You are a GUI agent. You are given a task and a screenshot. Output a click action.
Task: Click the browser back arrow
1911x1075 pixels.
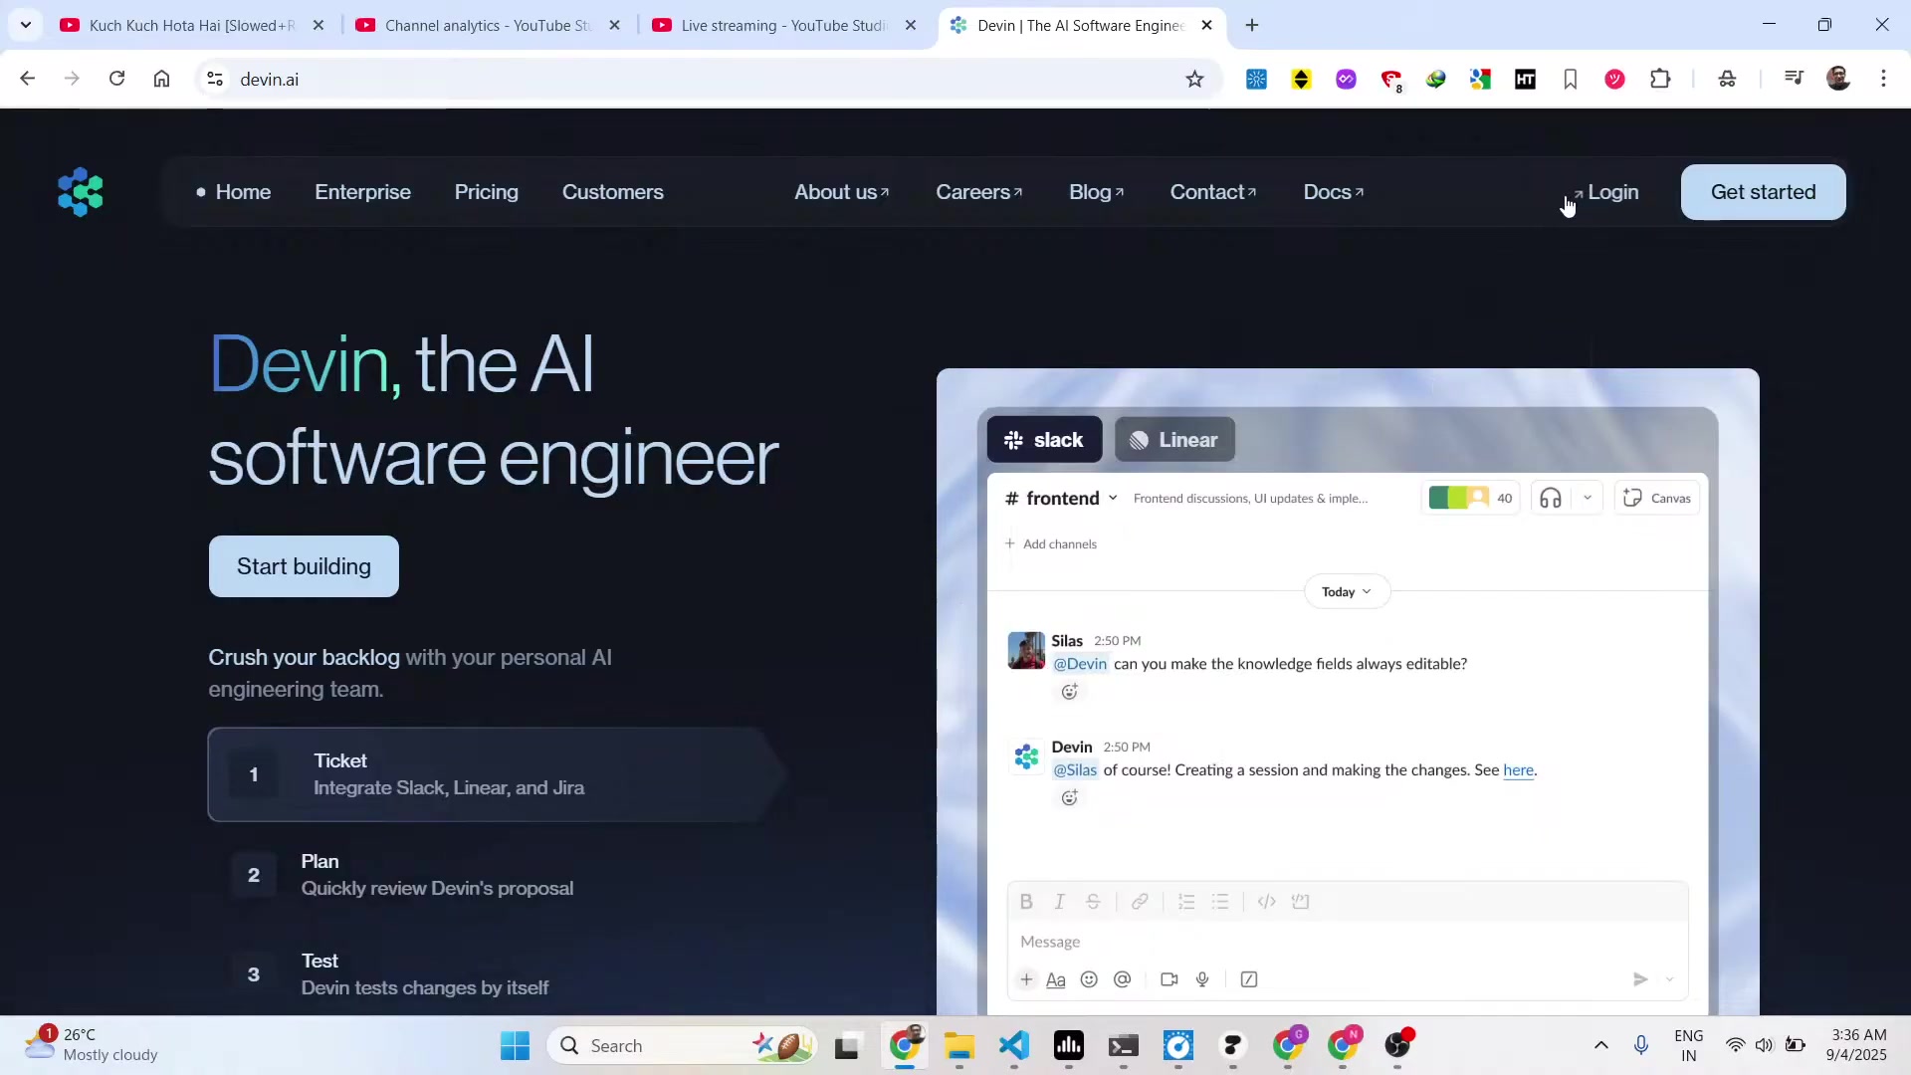28,79
